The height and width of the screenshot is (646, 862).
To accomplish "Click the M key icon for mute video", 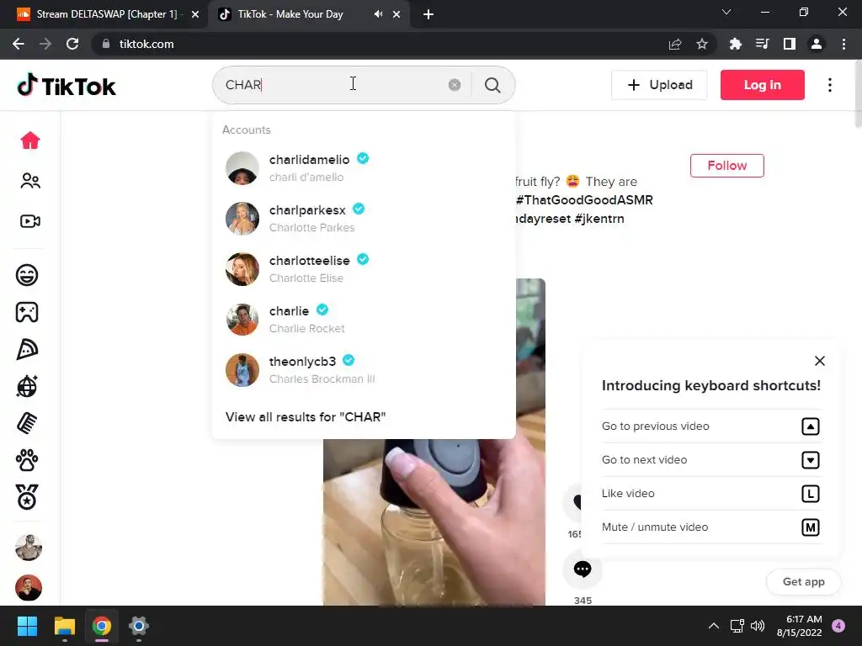I will [x=811, y=527].
